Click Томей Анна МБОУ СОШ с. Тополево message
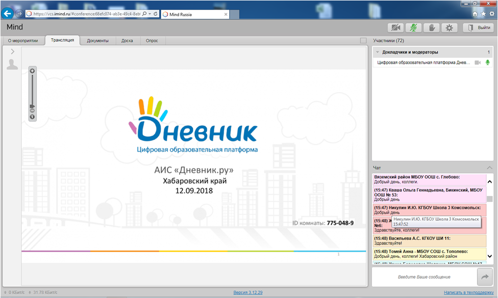Image resolution: width=498 pixels, height=298 pixels. (430, 254)
